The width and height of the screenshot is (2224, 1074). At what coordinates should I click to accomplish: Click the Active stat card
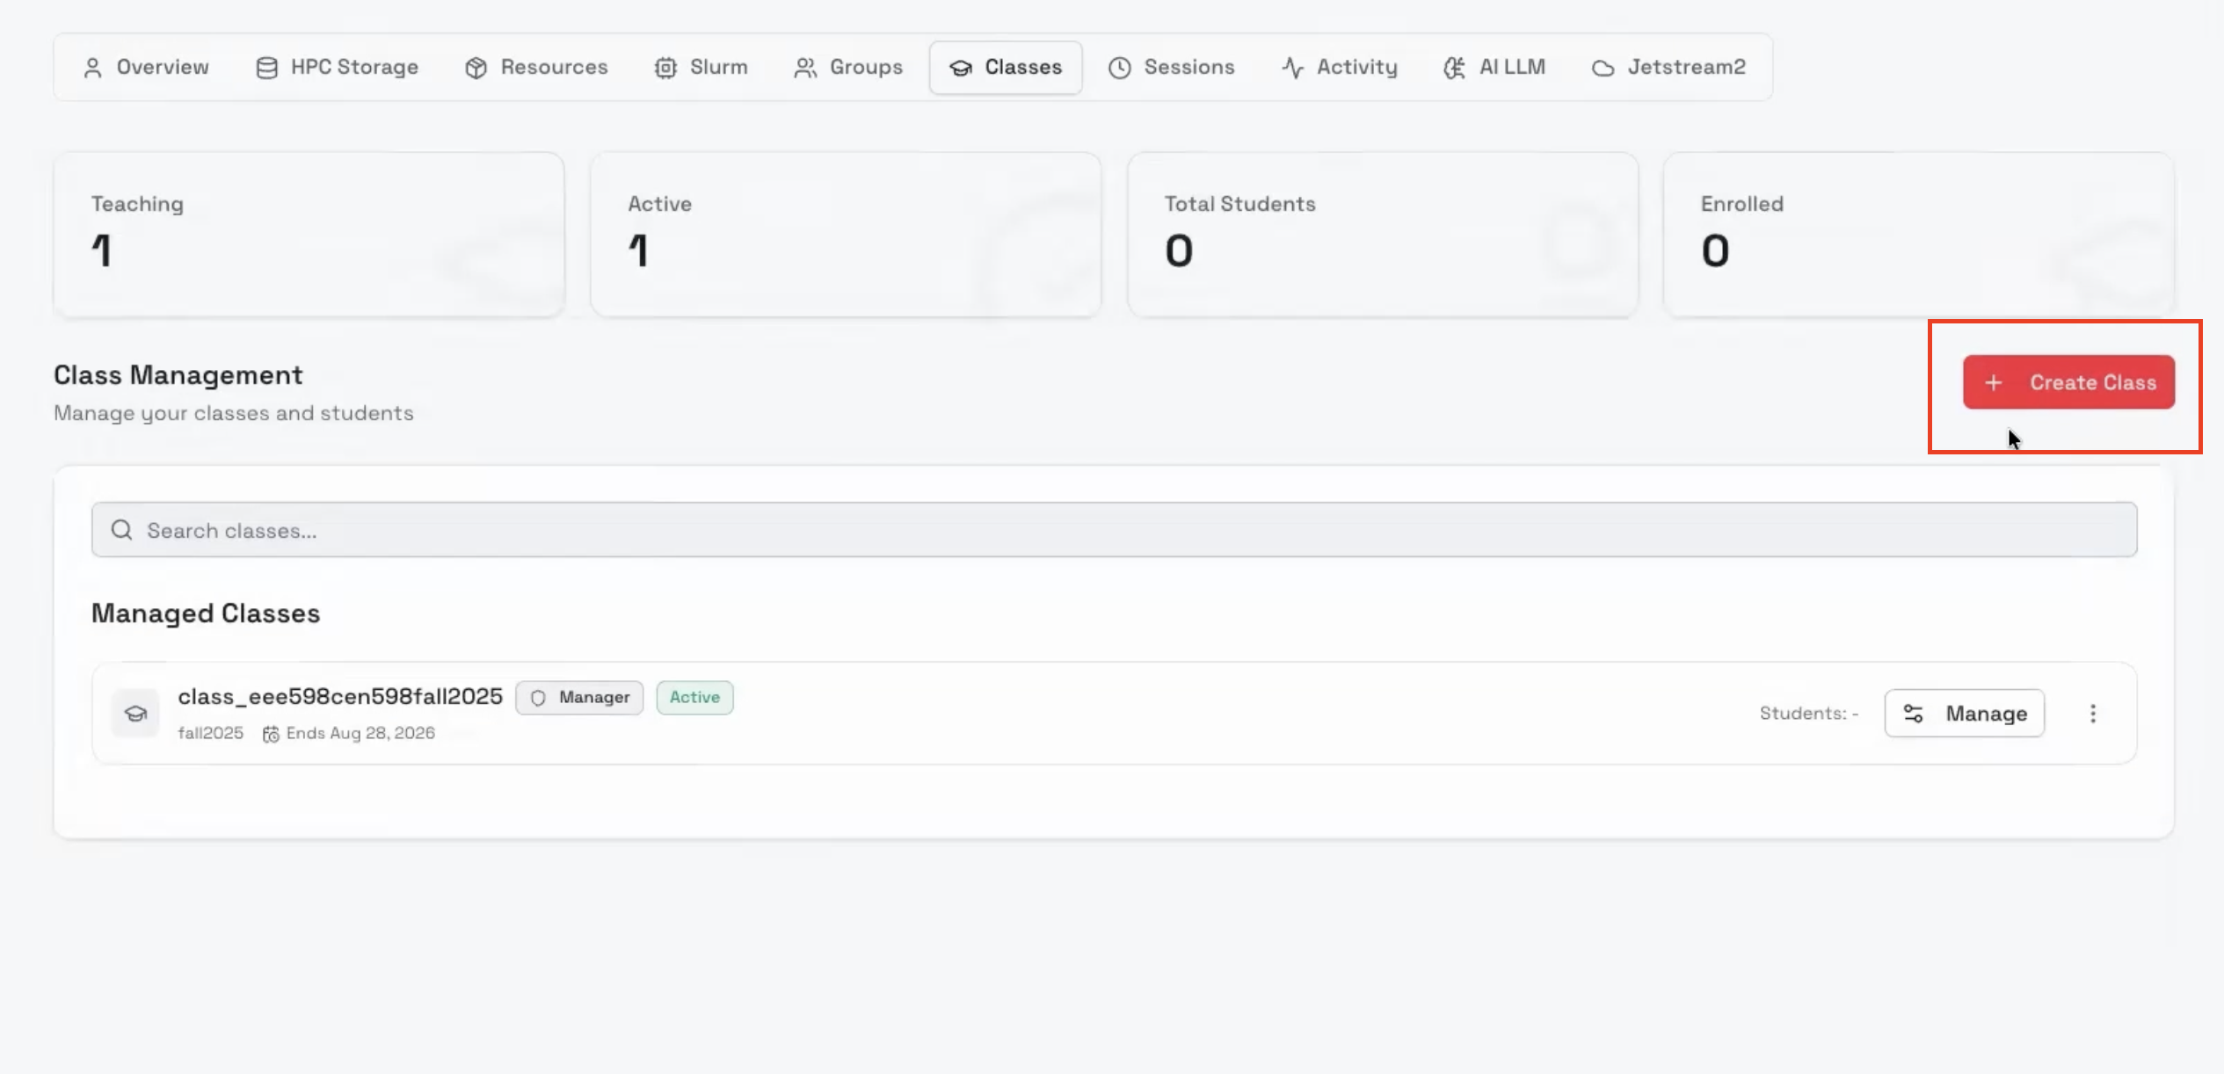point(846,235)
